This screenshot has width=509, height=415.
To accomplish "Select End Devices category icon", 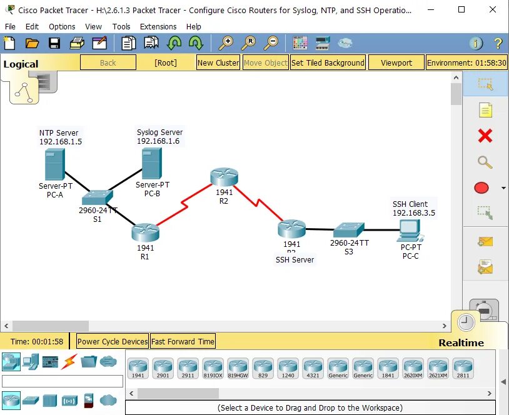I will (31, 361).
